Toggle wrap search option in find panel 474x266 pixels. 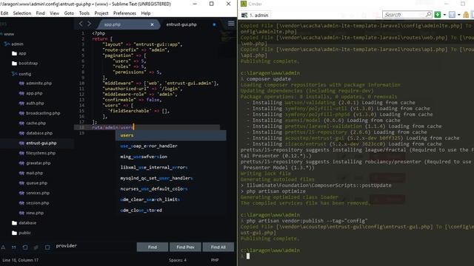25,248
